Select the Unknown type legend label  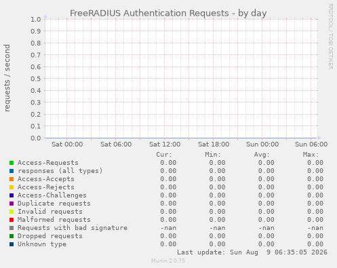pos(42,244)
